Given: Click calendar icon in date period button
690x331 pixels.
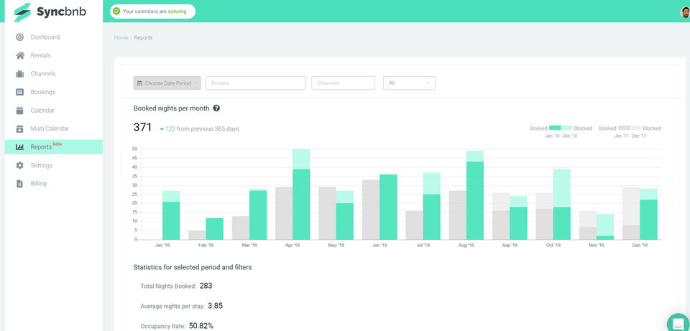Looking at the screenshot, I should (x=139, y=83).
